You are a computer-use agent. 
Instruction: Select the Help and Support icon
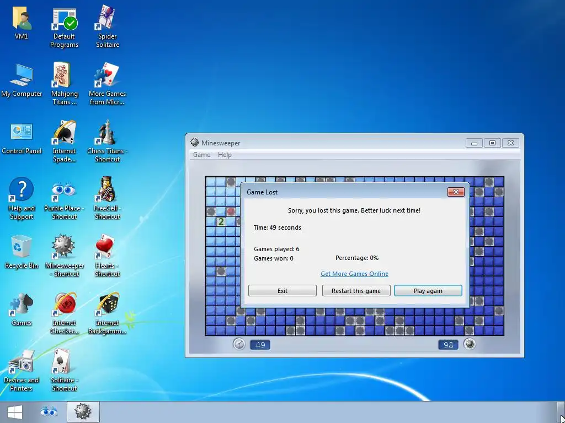click(22, 198)
